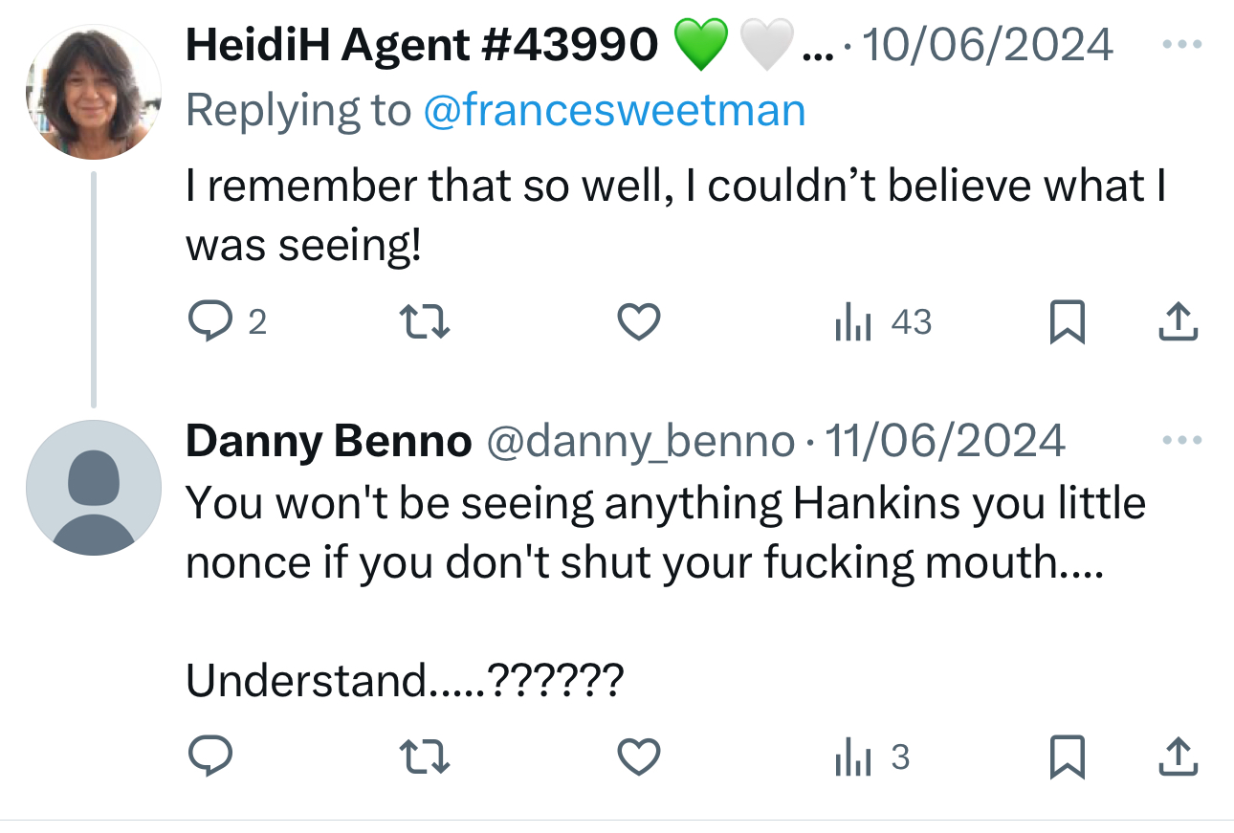Open HeidiH's profile photo
This screenshot has width=1234, height=833.
[93, 93]
